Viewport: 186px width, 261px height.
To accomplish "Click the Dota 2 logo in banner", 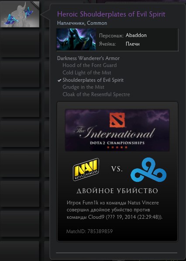I will pos(117,120).
